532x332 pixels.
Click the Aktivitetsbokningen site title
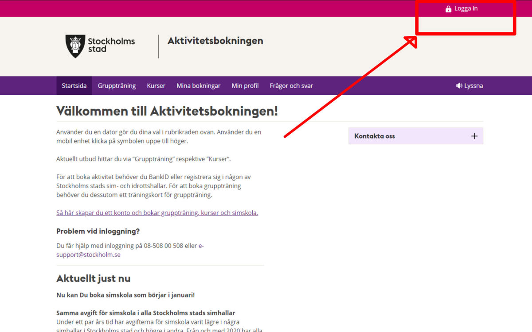pyautogui.click(x=215, y=41)
